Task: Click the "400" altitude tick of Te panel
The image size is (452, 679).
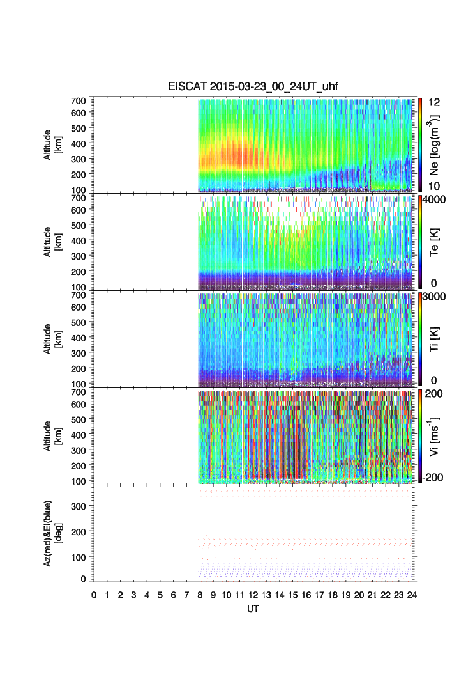Action: pyautogui.click(x=79, y=240)
